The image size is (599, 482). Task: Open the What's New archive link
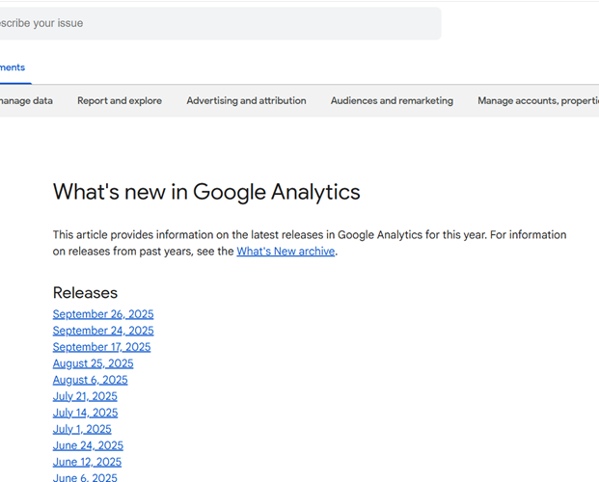(286, 252)
